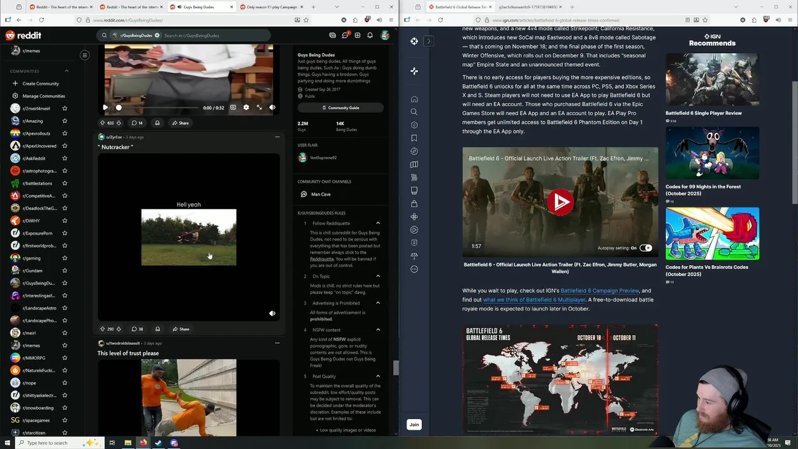Image resolution: width=798 pixels, height=449 pixels.
Task: Open IGN bookmark icon in sidebar
Action: [414, 138]
